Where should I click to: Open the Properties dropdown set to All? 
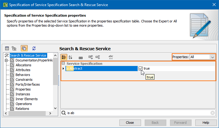tap(202, 57)
